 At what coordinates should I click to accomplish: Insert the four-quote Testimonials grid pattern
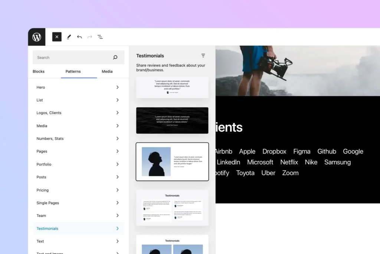[172, 208]
